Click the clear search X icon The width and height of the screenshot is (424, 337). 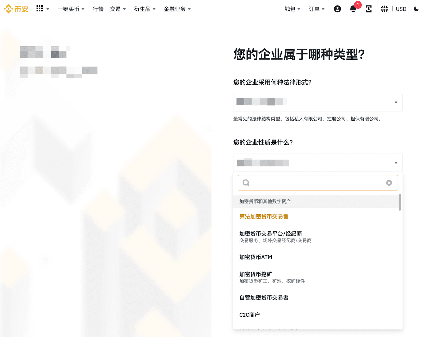coord(389,183)
